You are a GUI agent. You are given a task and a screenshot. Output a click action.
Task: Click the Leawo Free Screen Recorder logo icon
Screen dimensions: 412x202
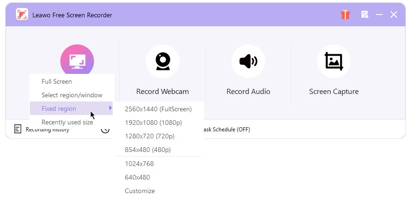coord(22,14)
